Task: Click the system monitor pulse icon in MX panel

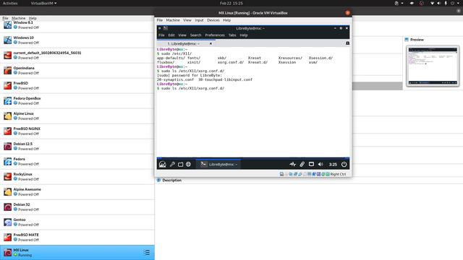Action: coord(292,164)
